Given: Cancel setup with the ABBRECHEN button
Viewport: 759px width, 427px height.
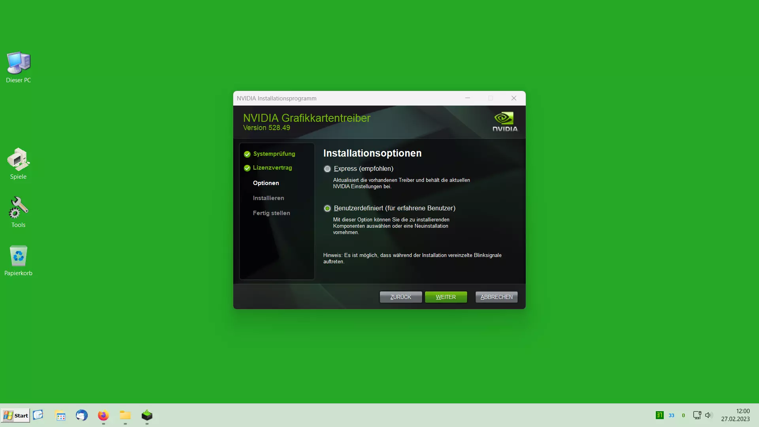Looking at the screenshot, I should pyautogui.click(x=497, y=297).
